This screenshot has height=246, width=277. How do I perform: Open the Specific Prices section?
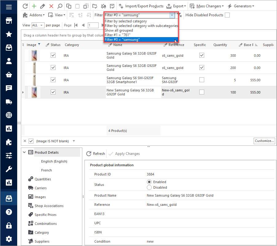click(45, 215)
